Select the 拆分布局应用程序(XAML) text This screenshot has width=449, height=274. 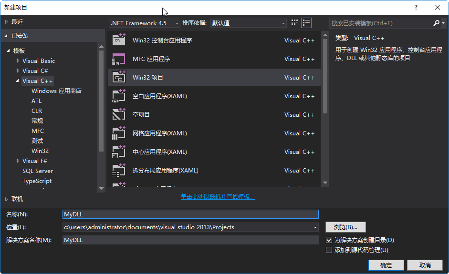pos(165,171)
